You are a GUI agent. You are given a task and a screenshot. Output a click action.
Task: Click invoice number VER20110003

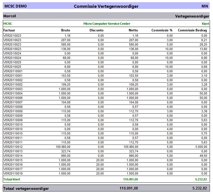[13, 89]
